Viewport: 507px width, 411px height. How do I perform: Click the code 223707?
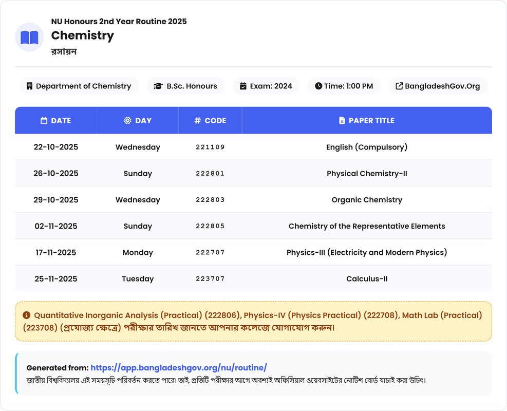[210, 279]
